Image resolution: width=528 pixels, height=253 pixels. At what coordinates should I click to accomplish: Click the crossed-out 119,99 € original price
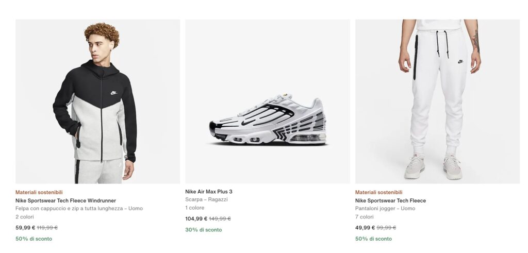(47, 228)
